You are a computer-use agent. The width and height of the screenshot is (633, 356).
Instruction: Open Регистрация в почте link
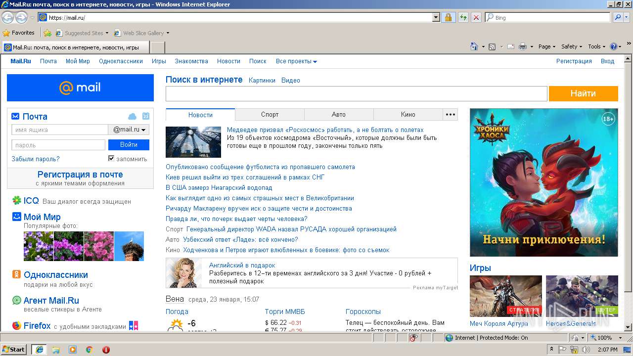point(80,175)
